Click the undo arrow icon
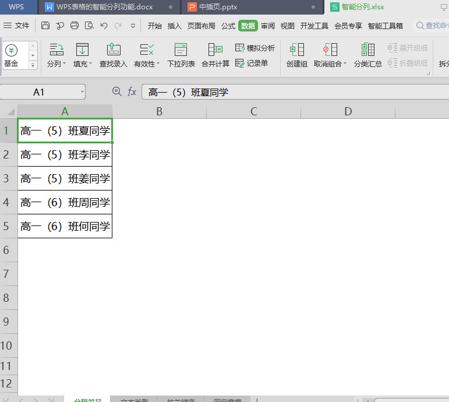This screenshot has height=402, width=449. [x=104, y=26]
